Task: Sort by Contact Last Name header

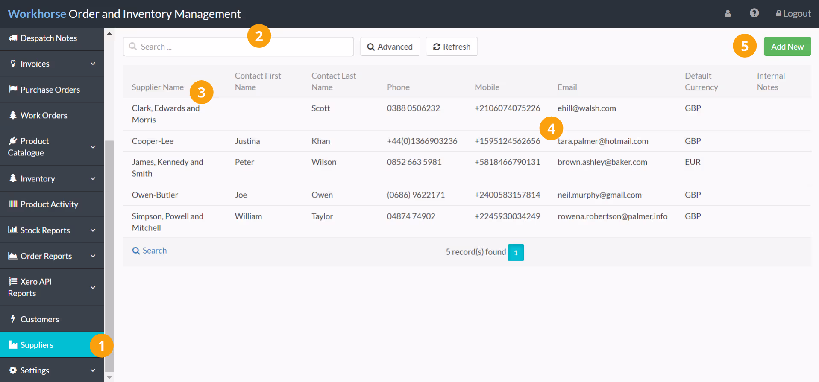Action: click(x=334, y=81)
